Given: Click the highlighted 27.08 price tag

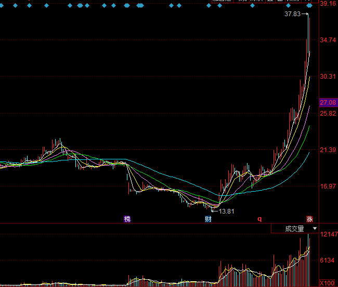Looking at the screenshot, I should [329, 103].
